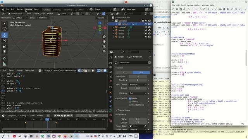Screen dimensions: 248x139
Task: Pick the Scale tool
Action: pyautogui.click(x=4, y=46)
